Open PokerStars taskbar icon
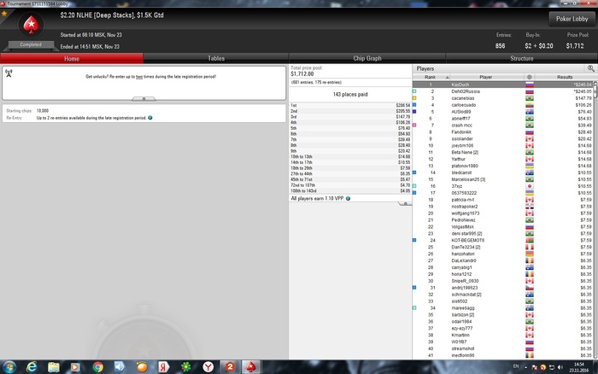This screenshot has width=598, height=374. pyautogui.click(x=251, y=367)
